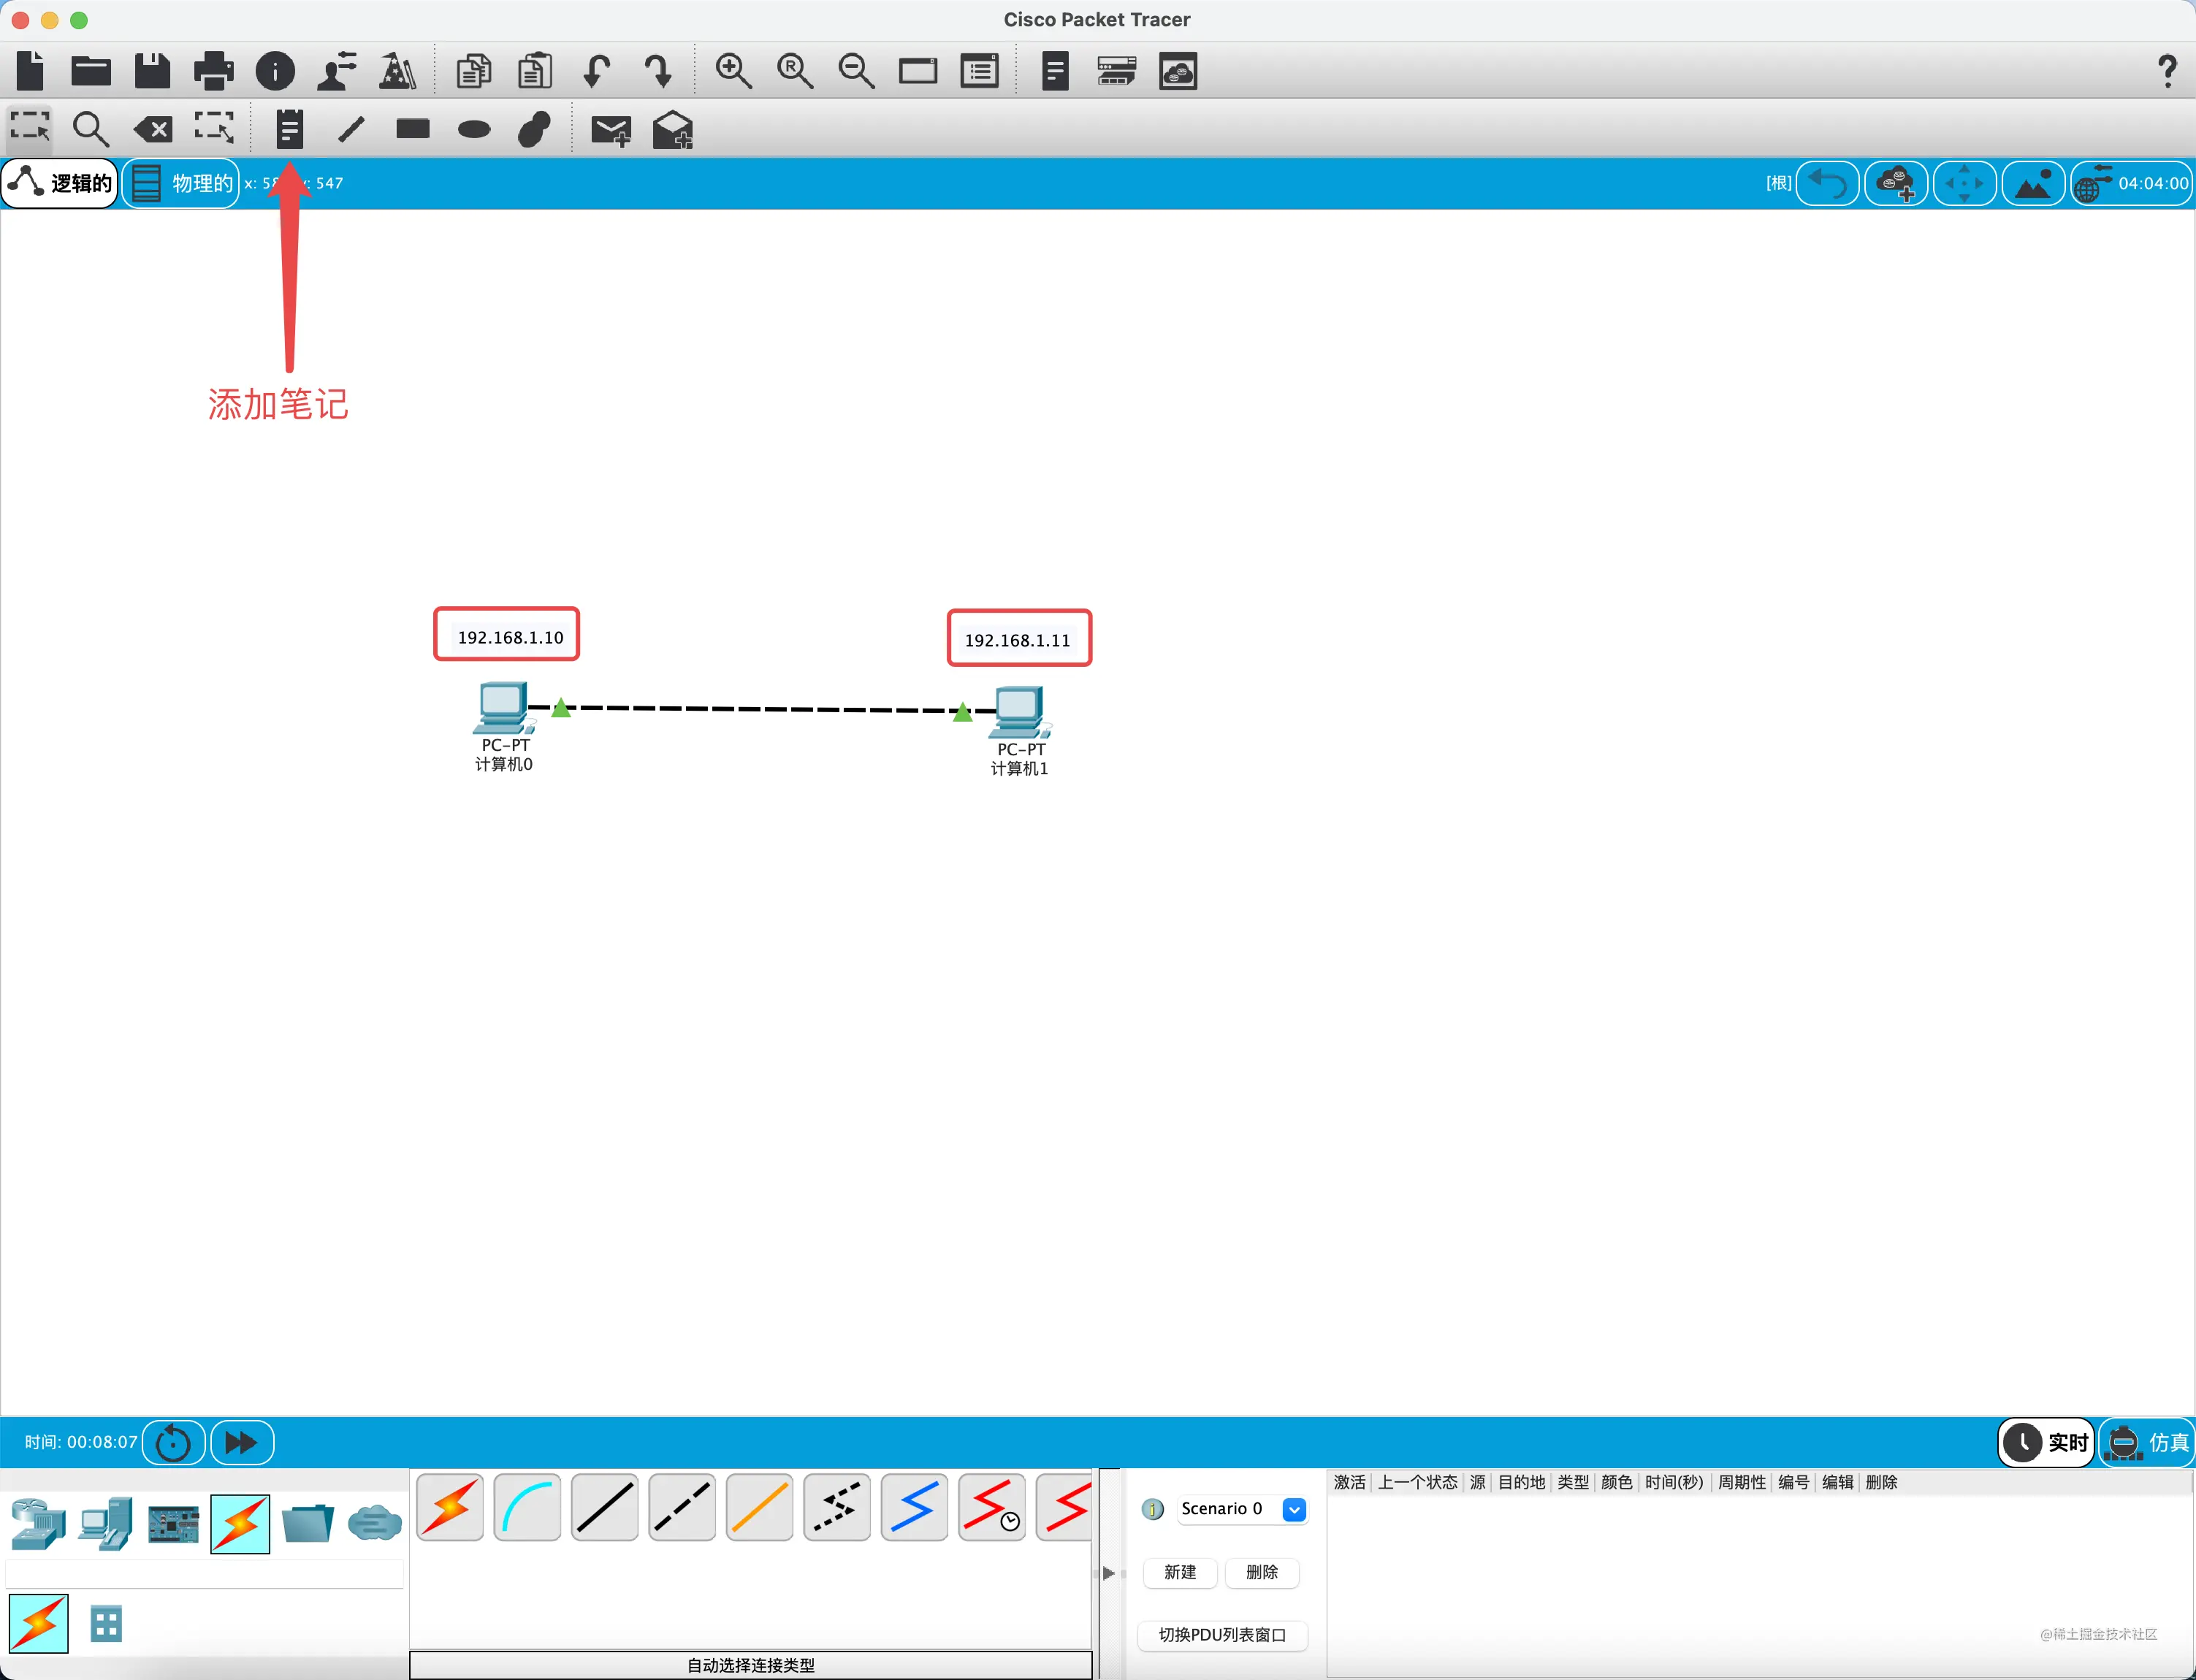Image resolution: width=2196 pixels, height=1680 pixels.
Task: Fast forward time button
Action: [241, 1442]
